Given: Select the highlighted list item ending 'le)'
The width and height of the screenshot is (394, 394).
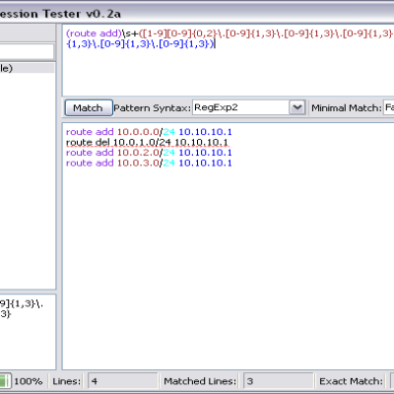Looking at the screenshot, I should (x=27, y=68).
